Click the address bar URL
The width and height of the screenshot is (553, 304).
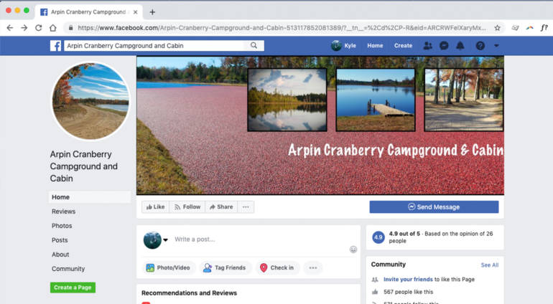[282, 28]
